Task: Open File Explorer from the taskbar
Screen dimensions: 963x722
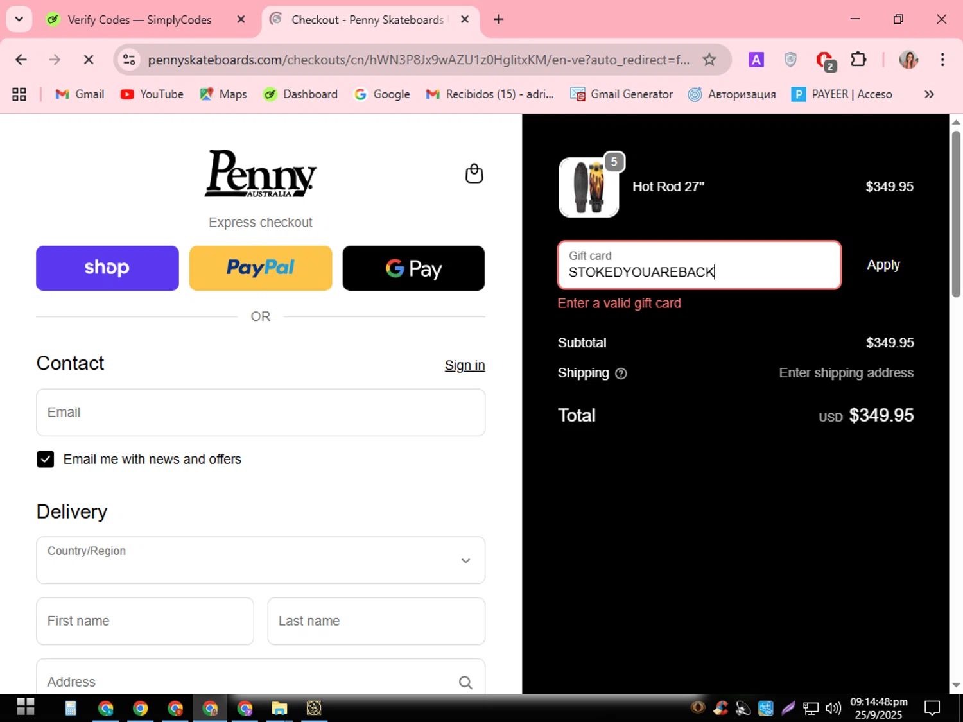Action: [x=279, y=708]
